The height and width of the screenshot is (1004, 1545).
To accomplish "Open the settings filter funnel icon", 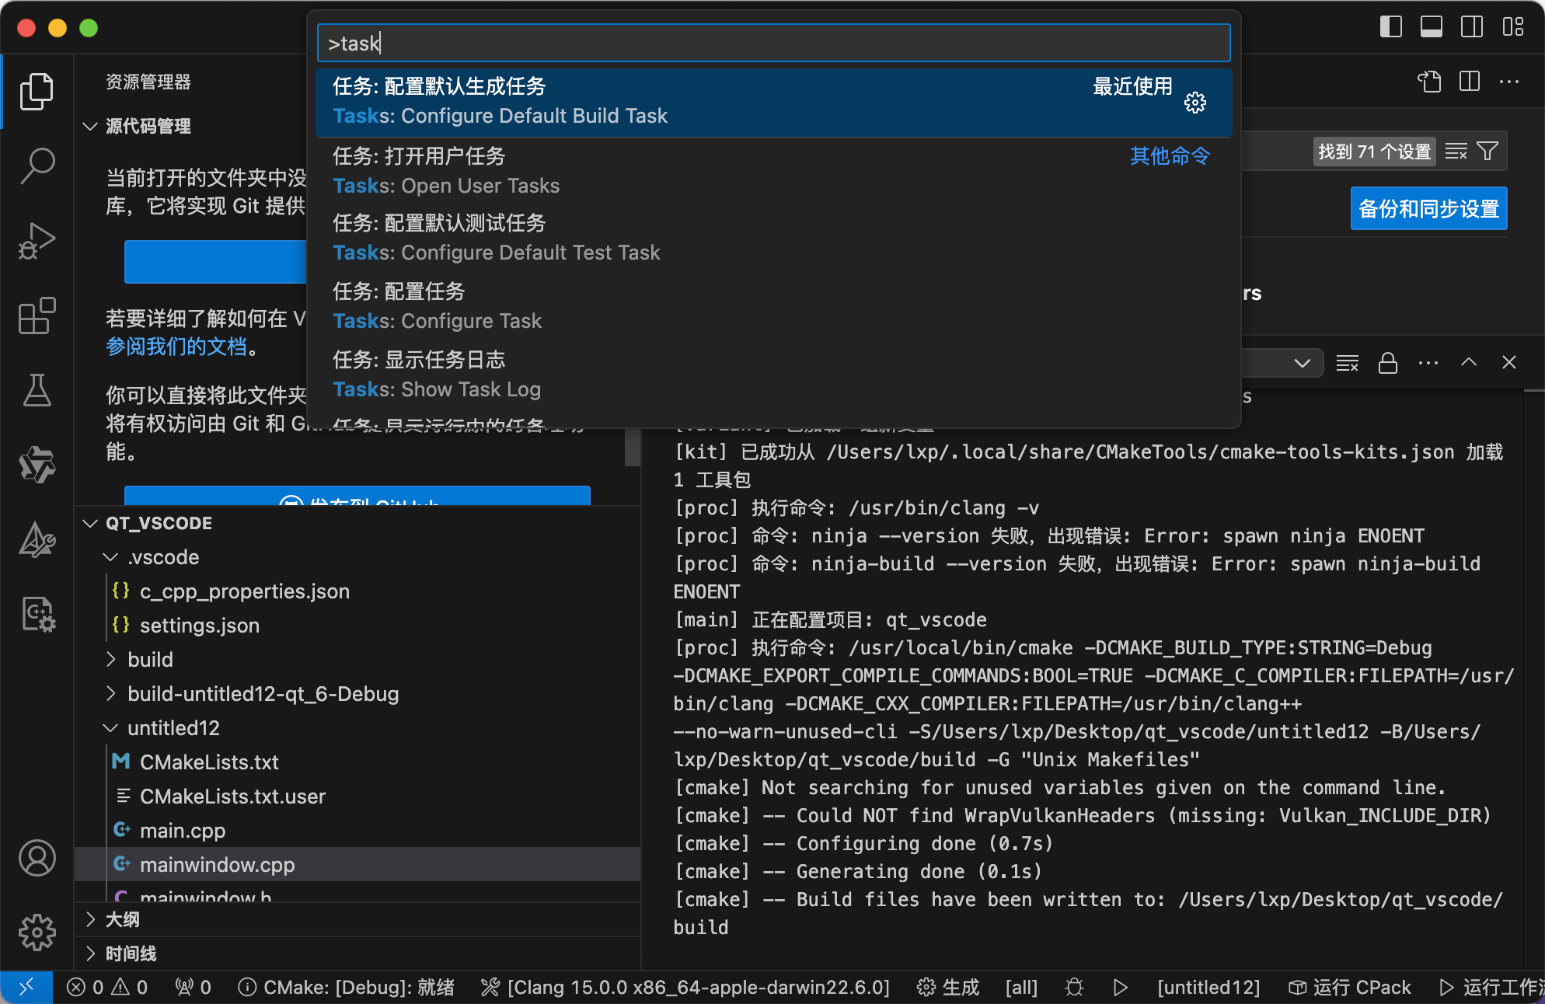I will (1486, 151).
